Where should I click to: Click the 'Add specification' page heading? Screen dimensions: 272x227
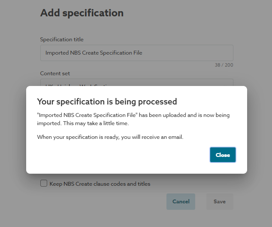click(82, 13)
